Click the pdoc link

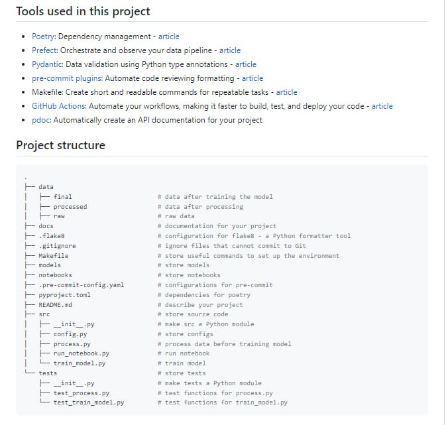pos(41,120)
